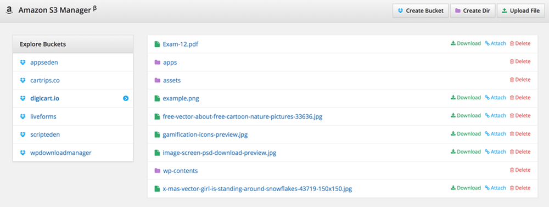Download Exam-12.pdf
The width and height of the screenshot is (549, 207).
point(466,43)
